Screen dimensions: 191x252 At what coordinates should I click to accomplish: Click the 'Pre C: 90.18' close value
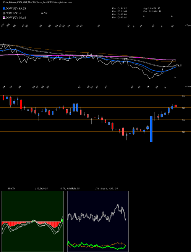click(120, 18)
